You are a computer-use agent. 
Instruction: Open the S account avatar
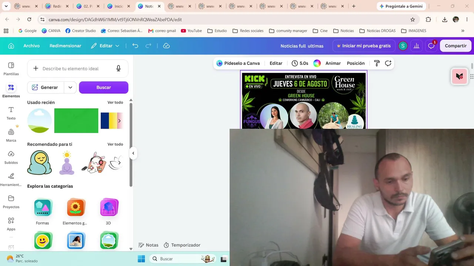403,46
